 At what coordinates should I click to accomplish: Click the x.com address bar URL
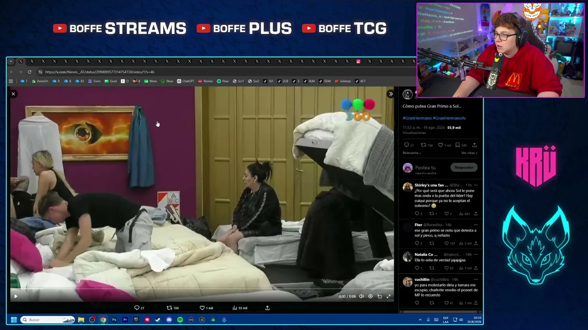(100, 72)
